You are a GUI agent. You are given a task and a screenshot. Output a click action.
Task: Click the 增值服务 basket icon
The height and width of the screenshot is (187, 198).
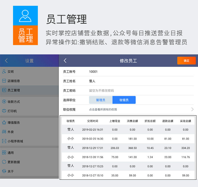pyautogui.click(x=4, y=123)
